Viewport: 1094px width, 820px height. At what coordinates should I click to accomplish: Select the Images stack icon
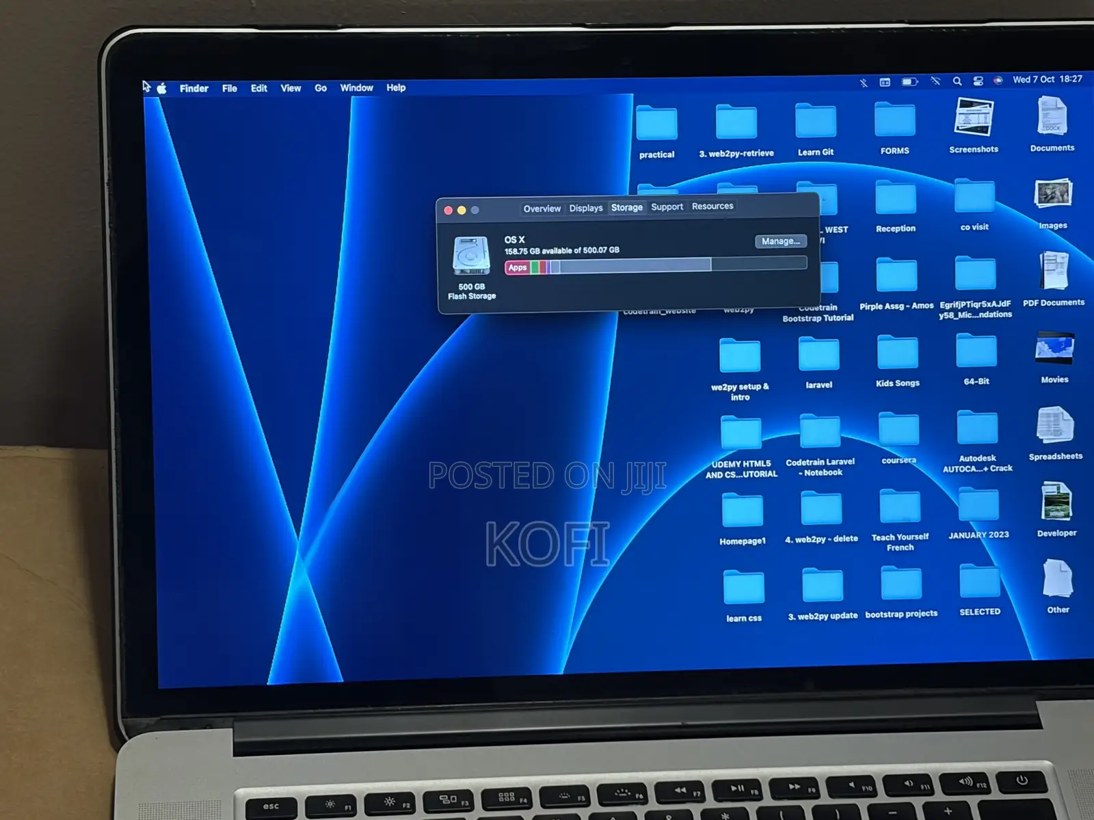[x=1053, y=195]
